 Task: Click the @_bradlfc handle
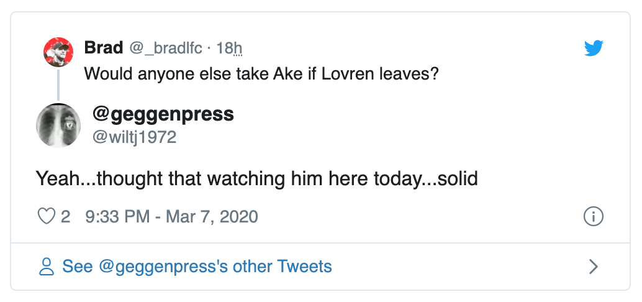click(x=166, y=47)
